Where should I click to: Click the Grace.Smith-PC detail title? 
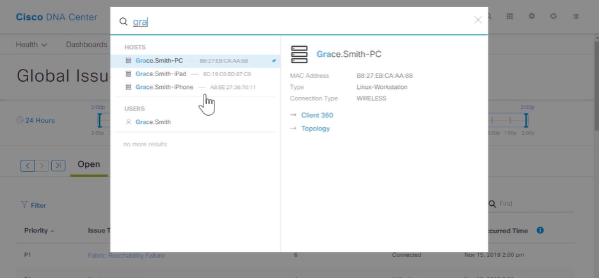pos(349,54)
